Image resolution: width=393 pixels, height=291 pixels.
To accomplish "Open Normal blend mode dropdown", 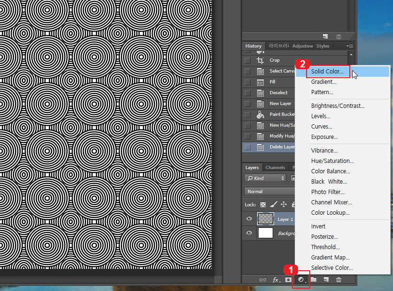I will tap(270, 191).
